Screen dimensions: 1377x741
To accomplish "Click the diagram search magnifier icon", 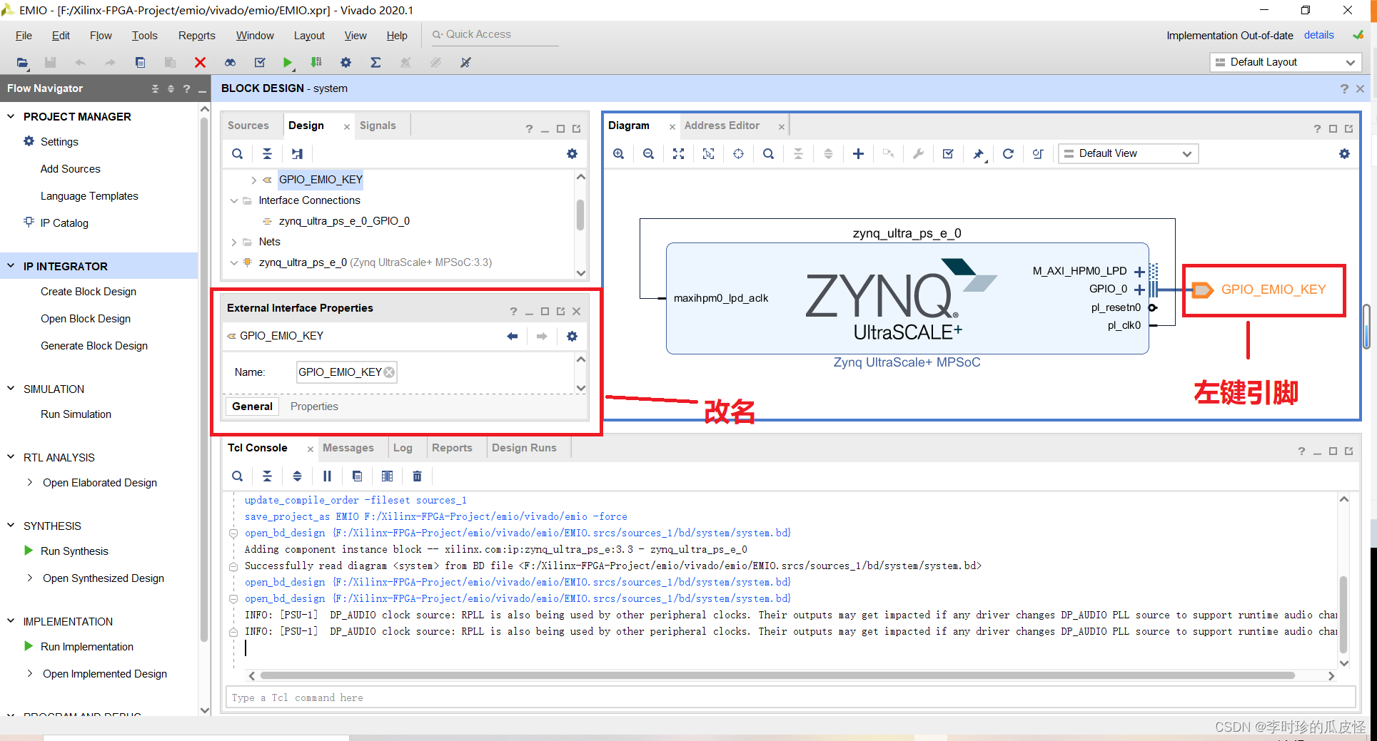I will [768, 153].
